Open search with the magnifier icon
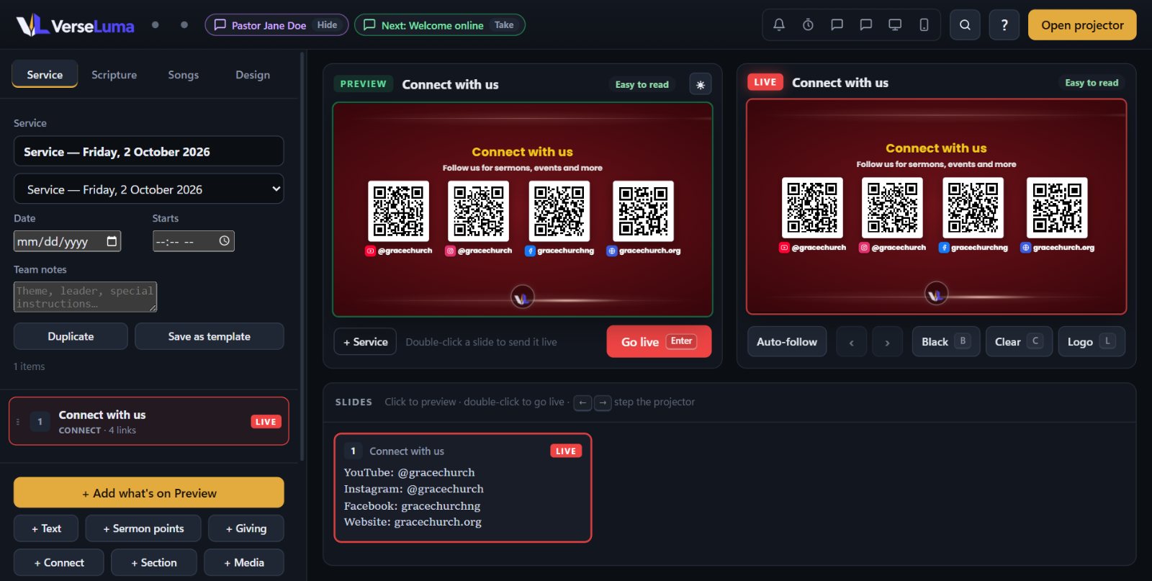Image resolution: width=1152 pixels, height=581 pixels. (965, 25)
